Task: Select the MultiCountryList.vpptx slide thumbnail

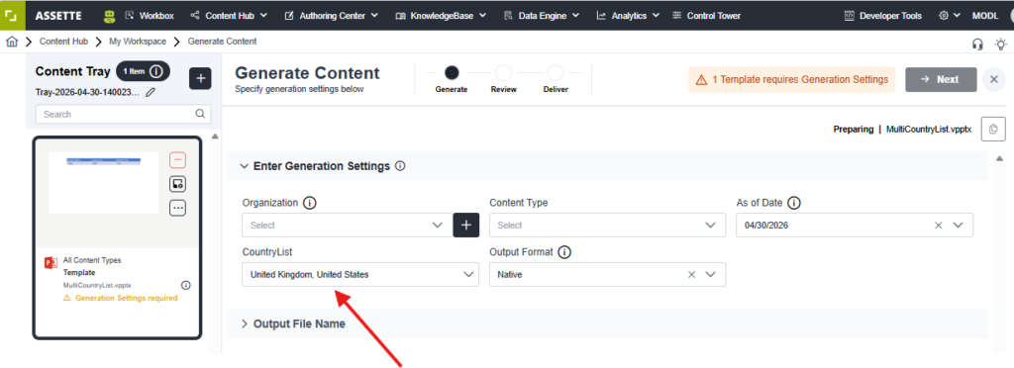Action: 103,183
